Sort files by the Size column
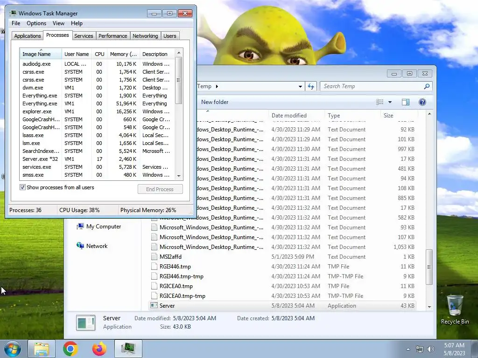Viewport: 478px width, 358px height. pos(399,116)
